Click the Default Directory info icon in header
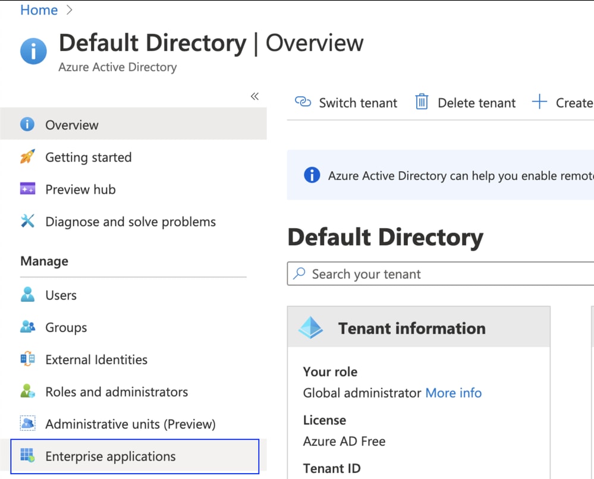Image resolution: width=594 pixels, height=479 pixels. 33,51
